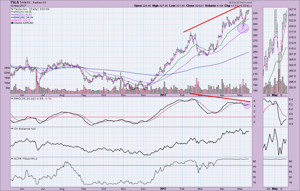Select the price bar icon before Tesla Inc. (Daily)

(11, 9)
